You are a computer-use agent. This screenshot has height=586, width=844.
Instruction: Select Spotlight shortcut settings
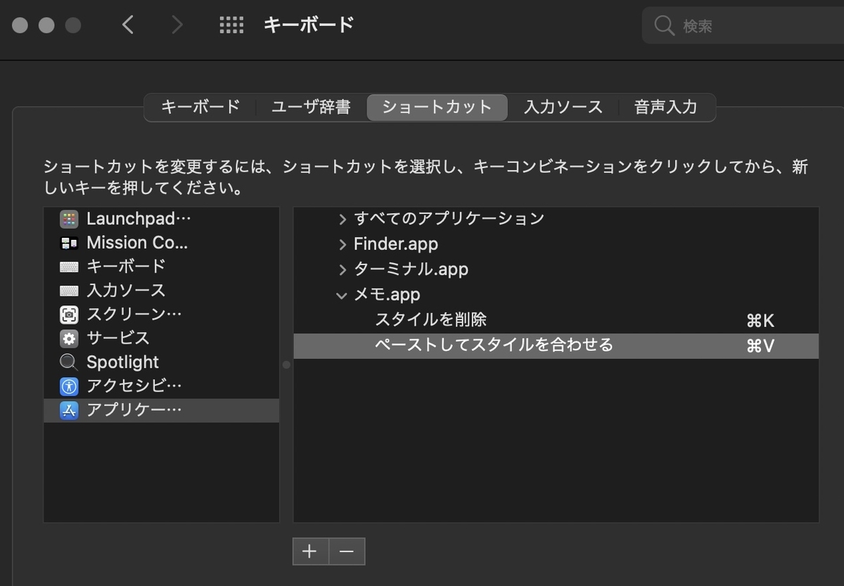tap(122, 362)
